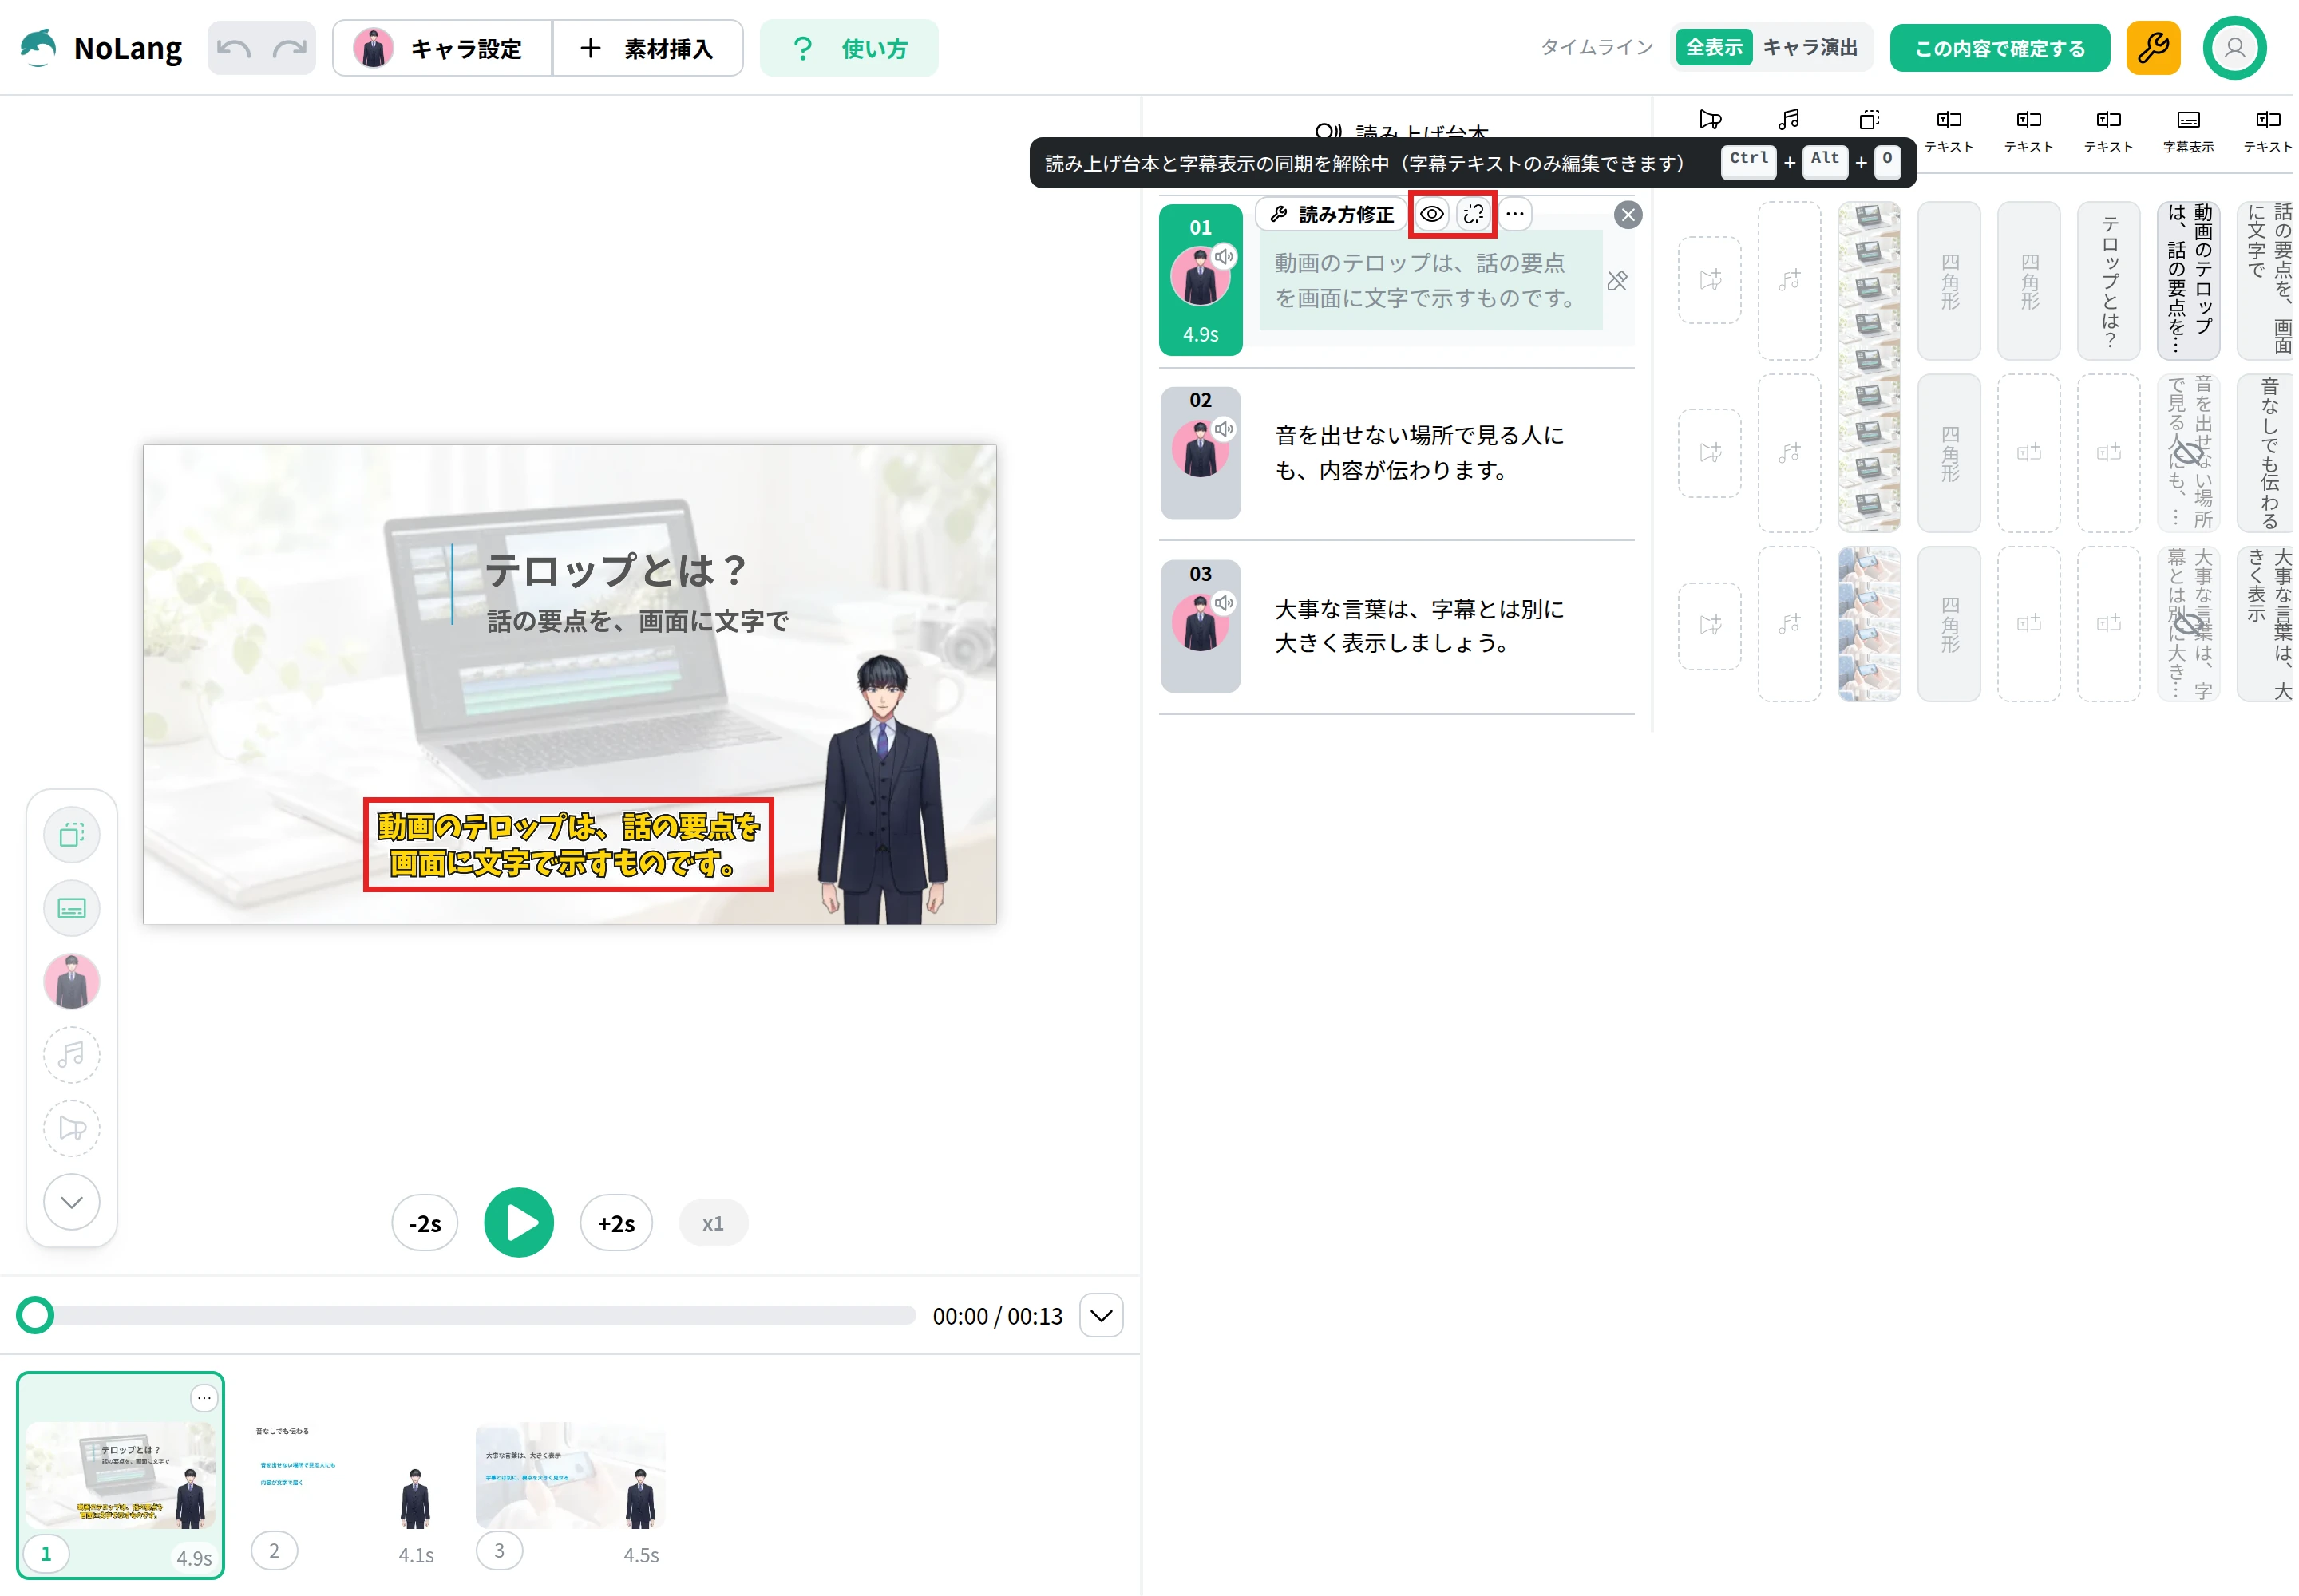This screenshot has height=1596, width=2299.
Task: Toggle the eye visibility icon for script 01
Action: pyautogui.click(x=1431, y=214)
